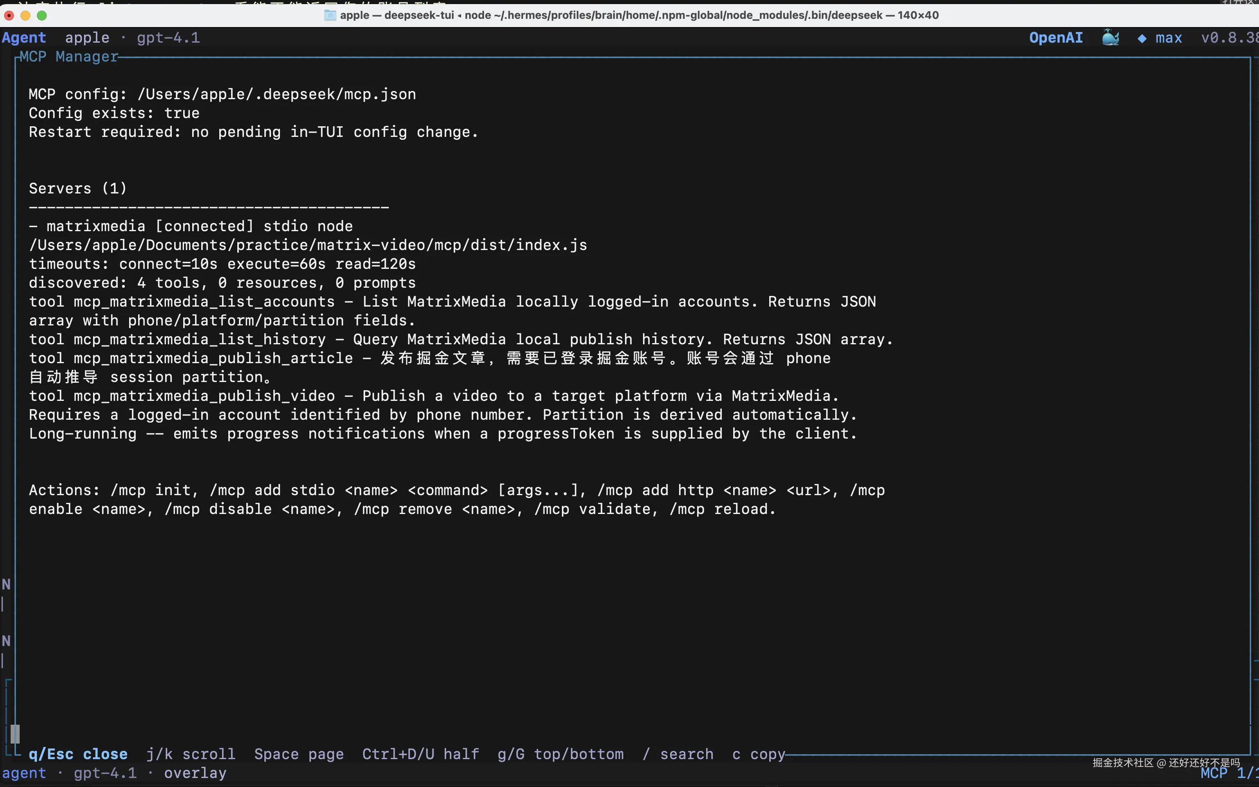Click the c copy hint

coord(759,754)
